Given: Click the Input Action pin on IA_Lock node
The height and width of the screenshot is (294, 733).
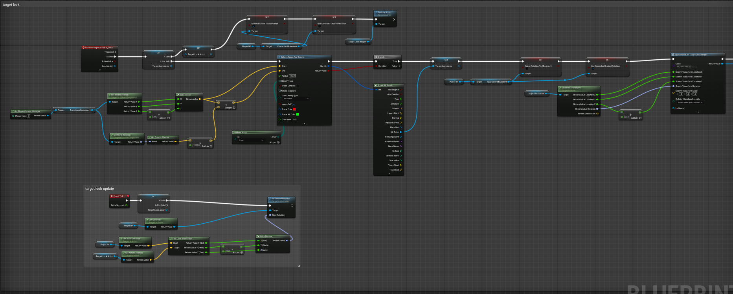Looking at the screenshot, I should [x=115, y=66].
